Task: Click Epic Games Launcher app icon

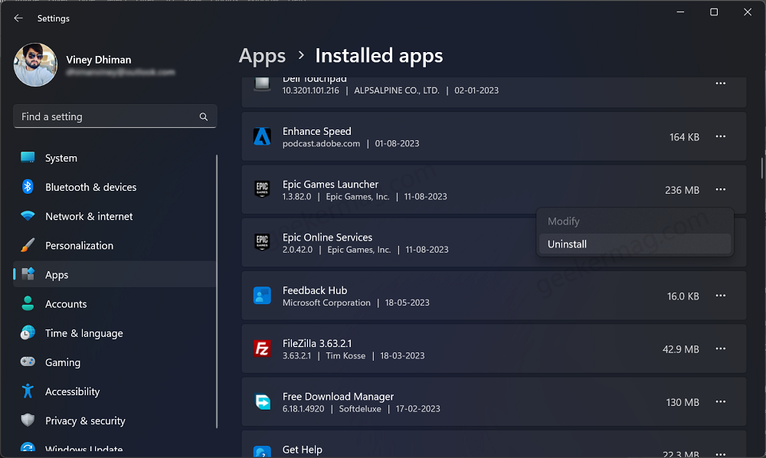Action: click(x=262, y=189)
